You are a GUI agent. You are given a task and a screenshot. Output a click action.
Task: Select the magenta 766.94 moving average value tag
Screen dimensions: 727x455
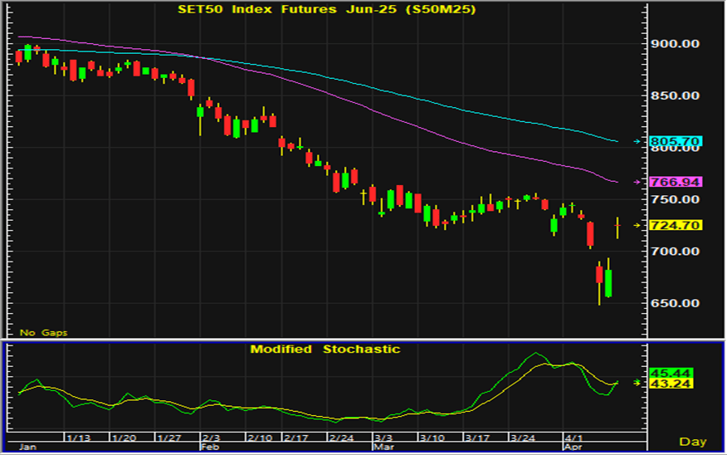[678, 182]
